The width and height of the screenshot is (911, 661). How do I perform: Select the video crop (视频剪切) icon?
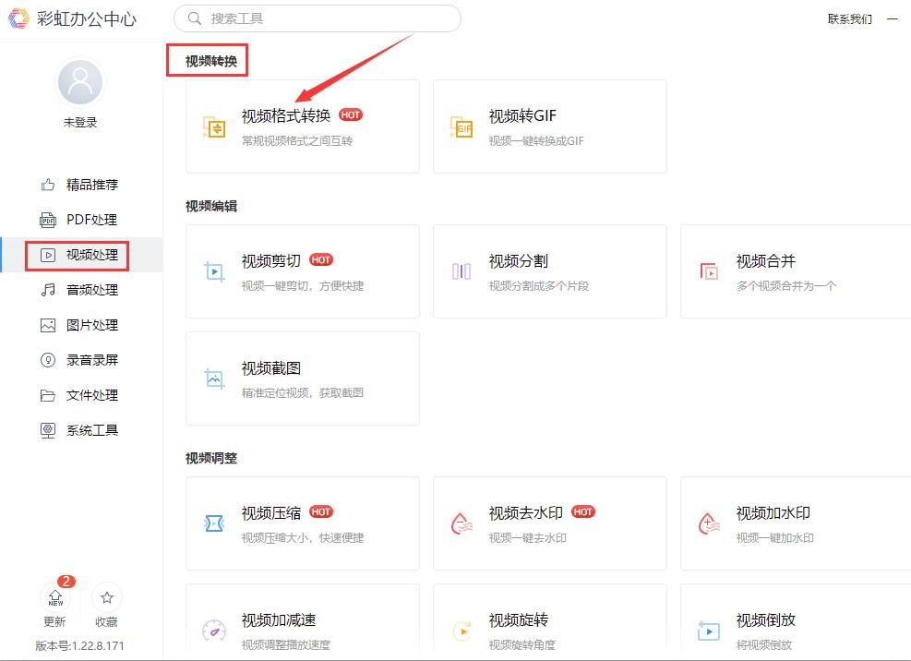click(214, 272)
